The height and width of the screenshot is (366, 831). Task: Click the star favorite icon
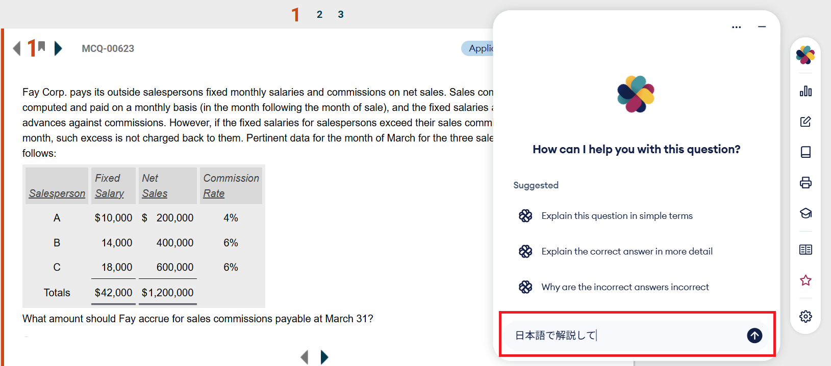tap(805, 280)
